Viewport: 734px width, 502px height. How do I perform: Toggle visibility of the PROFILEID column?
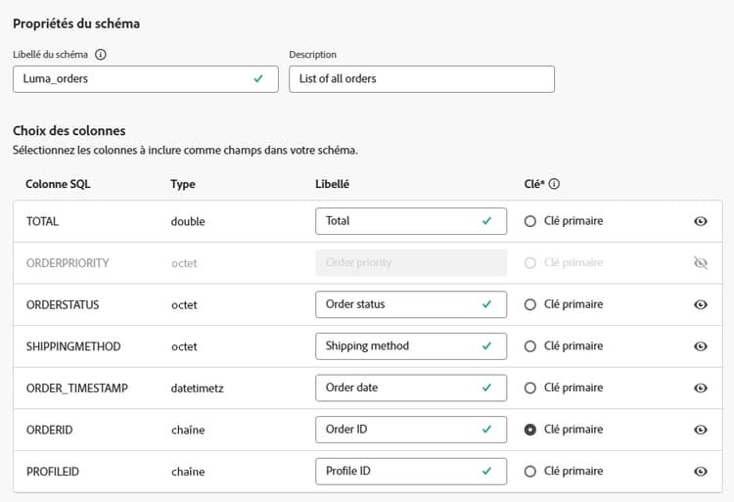click(700, 471)
